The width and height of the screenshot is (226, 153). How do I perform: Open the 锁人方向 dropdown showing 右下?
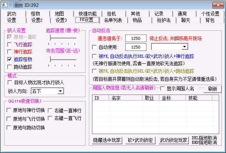(x=47, y=91)
